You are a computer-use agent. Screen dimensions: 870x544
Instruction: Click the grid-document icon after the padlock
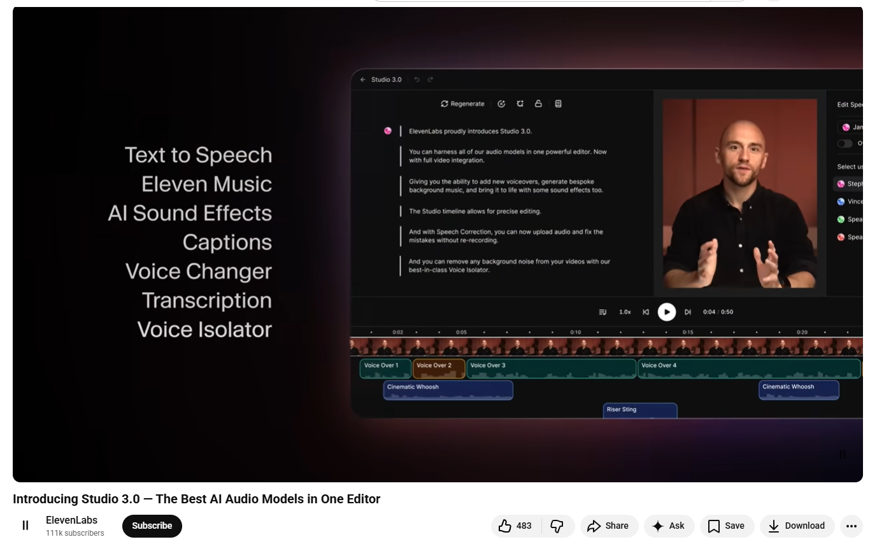559,104
